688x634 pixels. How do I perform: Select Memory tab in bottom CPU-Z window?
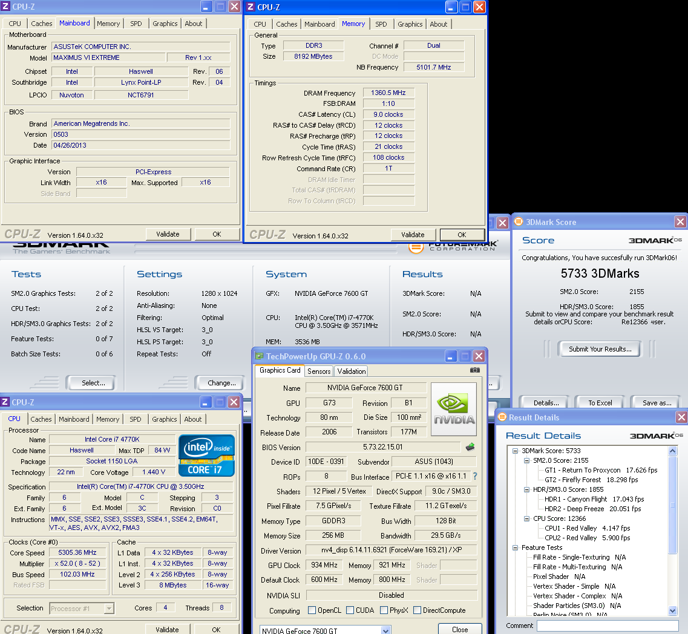tap(108, 419)
